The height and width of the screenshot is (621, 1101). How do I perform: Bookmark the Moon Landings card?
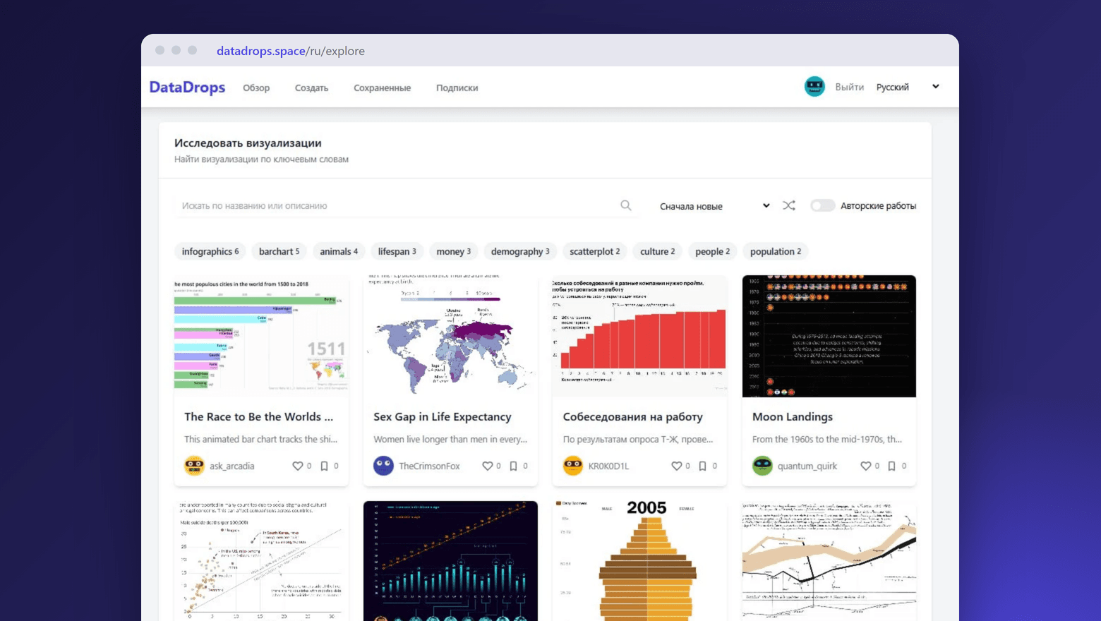[x=892, y=466]
